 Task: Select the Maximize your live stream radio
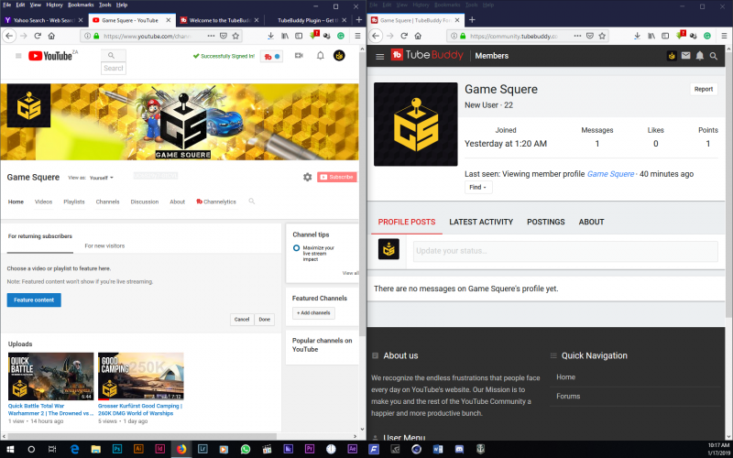pos(297,248)
